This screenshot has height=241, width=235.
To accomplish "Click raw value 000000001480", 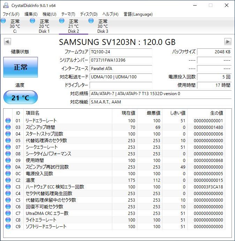I will (208, 127).
